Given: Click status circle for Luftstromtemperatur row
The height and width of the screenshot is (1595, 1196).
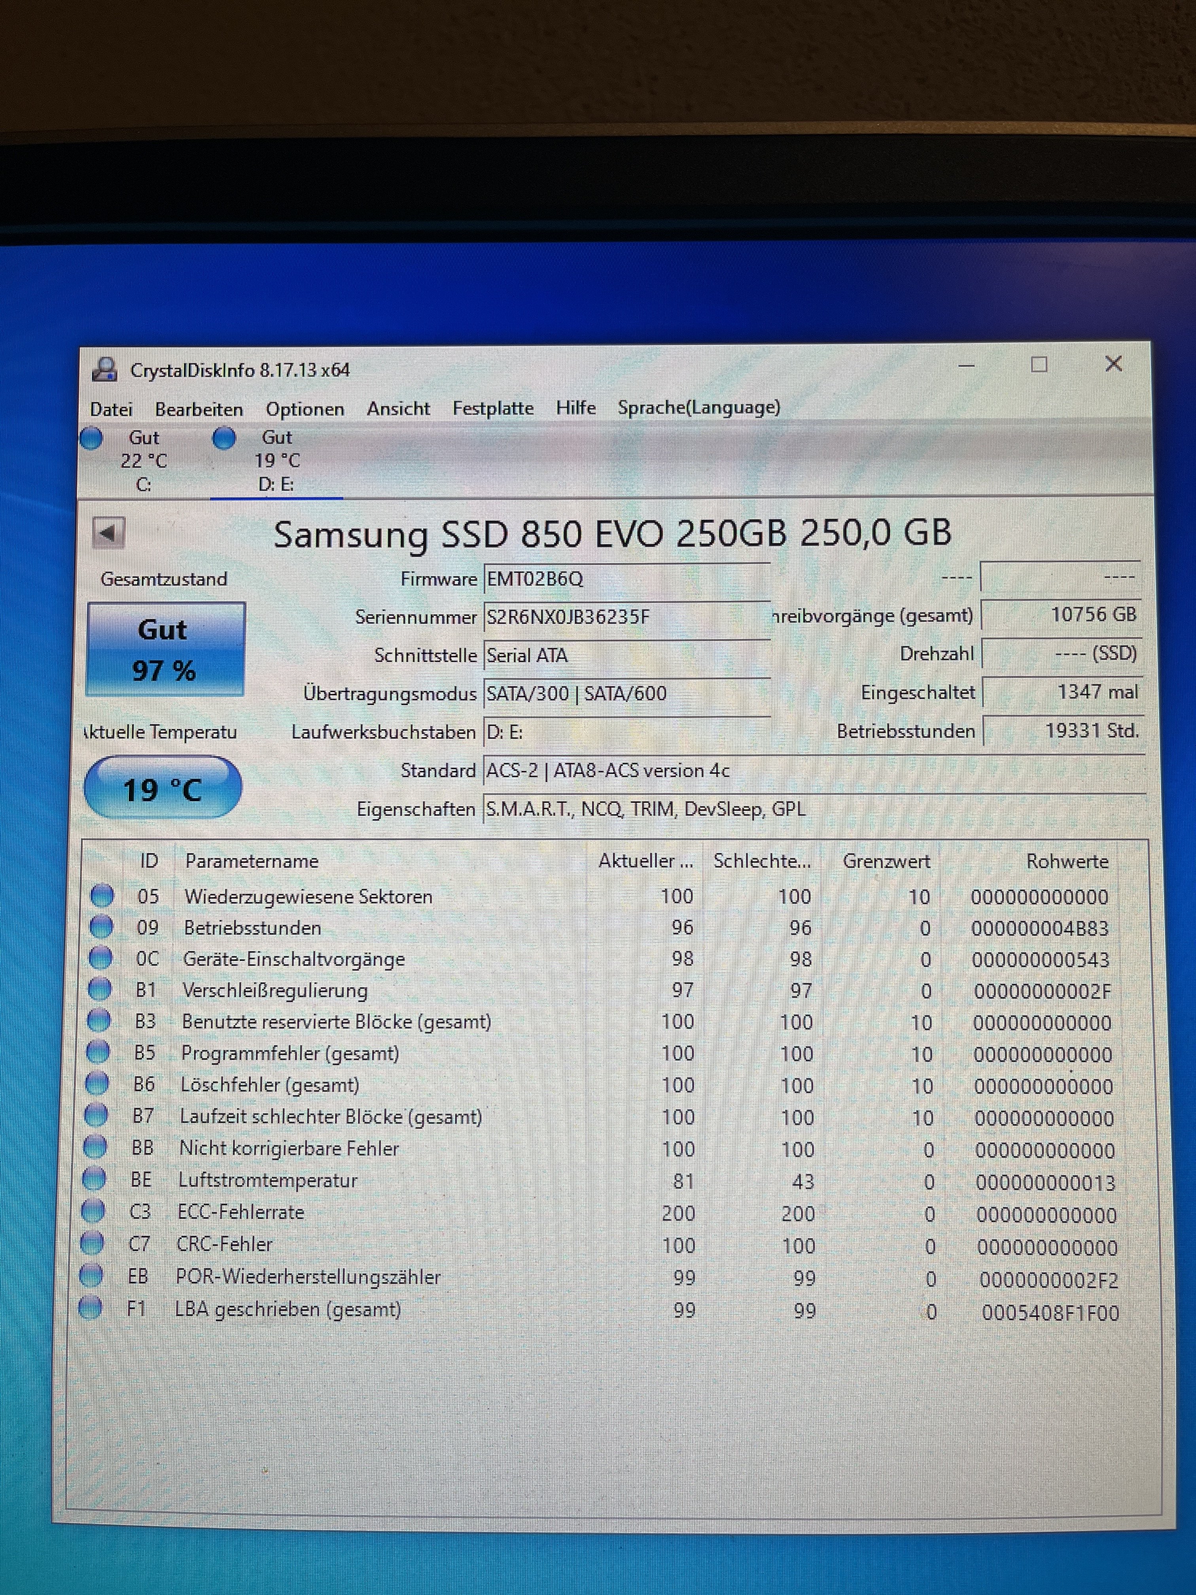Looking at the screenshot, I should [x=95, y=1179].
